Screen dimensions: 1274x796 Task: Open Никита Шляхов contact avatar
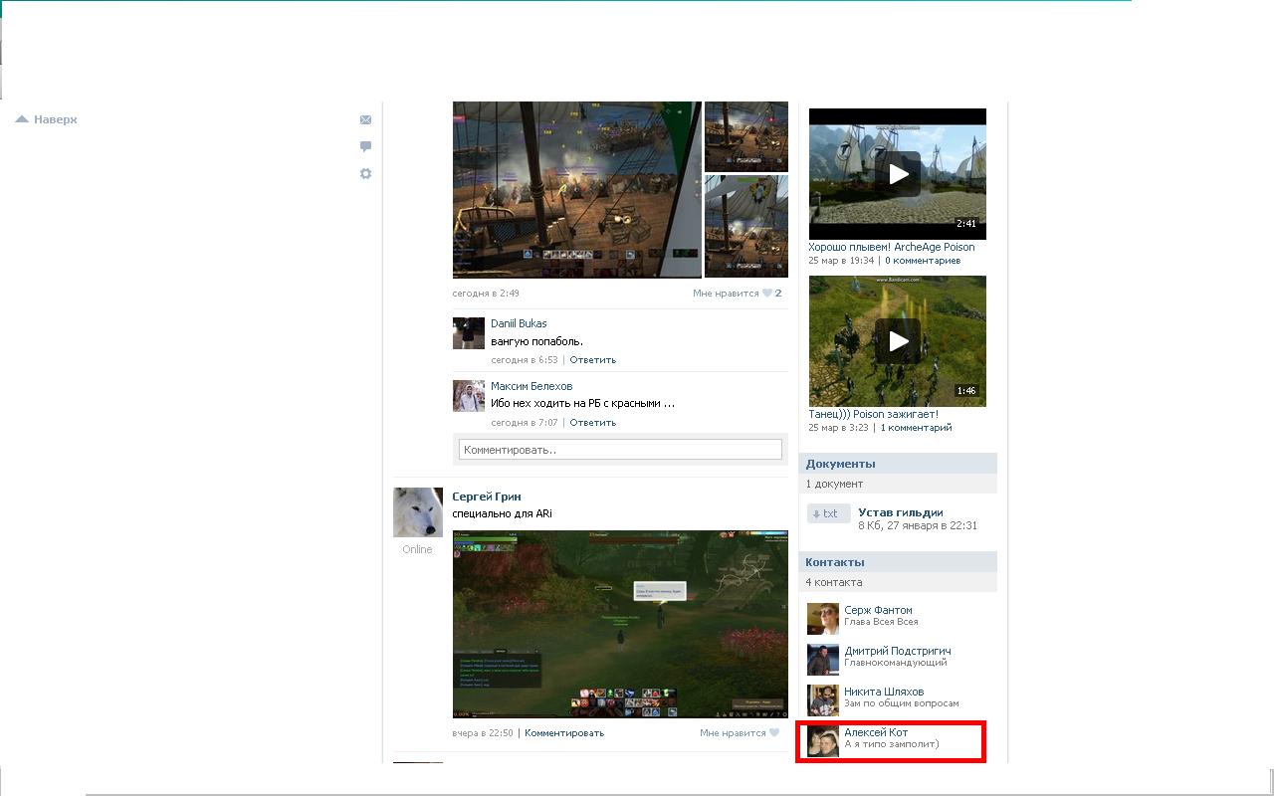point(823,700)
